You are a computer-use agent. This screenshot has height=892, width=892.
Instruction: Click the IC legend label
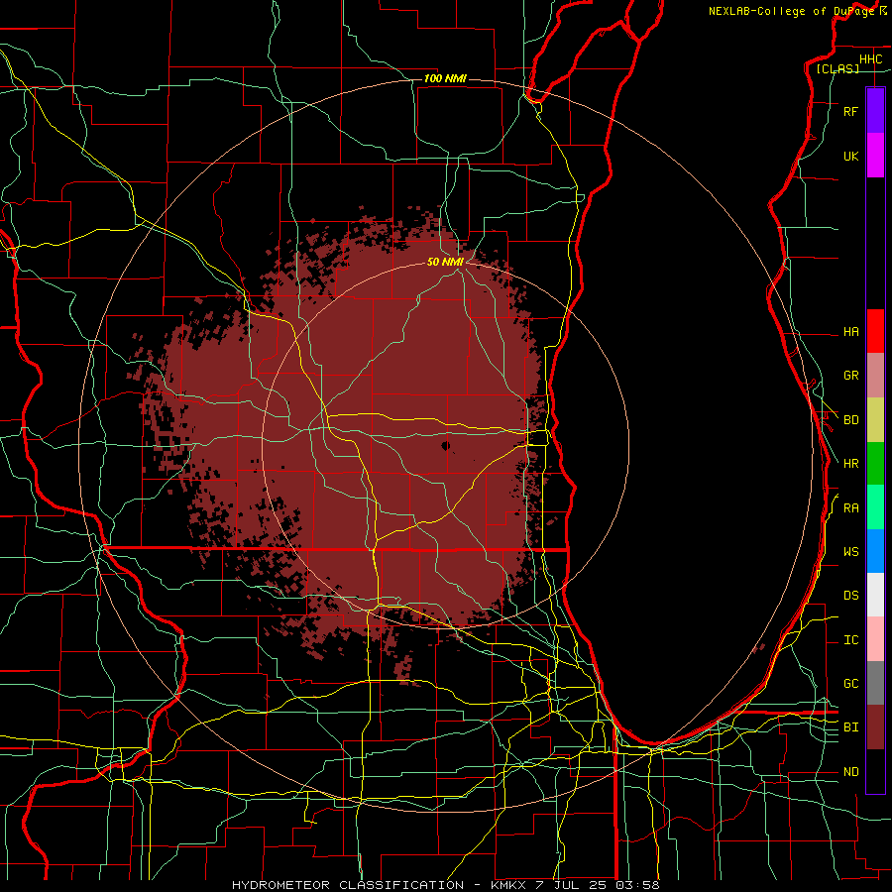850,640
